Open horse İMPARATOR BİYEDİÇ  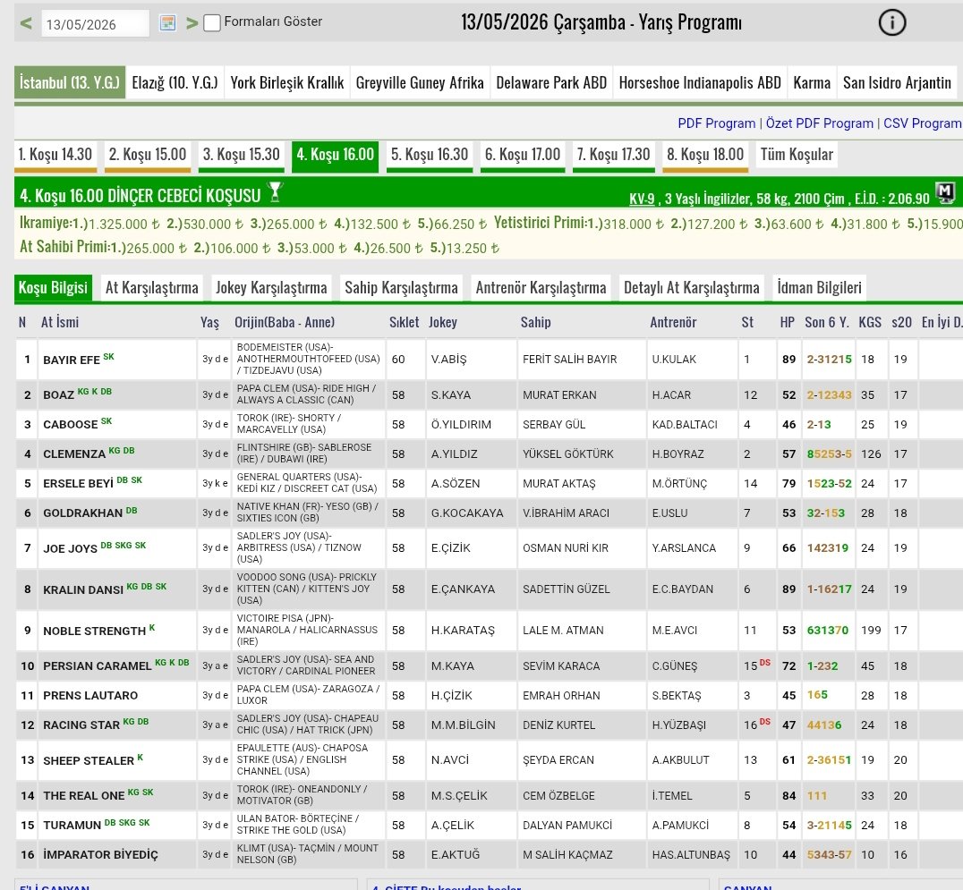[101, 855]
